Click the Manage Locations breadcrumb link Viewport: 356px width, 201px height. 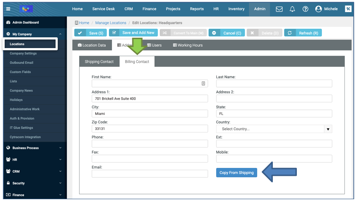(x=111, y=23)
